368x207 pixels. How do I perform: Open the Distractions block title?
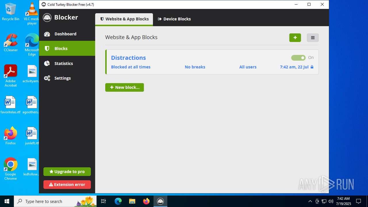[x=128, y=58]
